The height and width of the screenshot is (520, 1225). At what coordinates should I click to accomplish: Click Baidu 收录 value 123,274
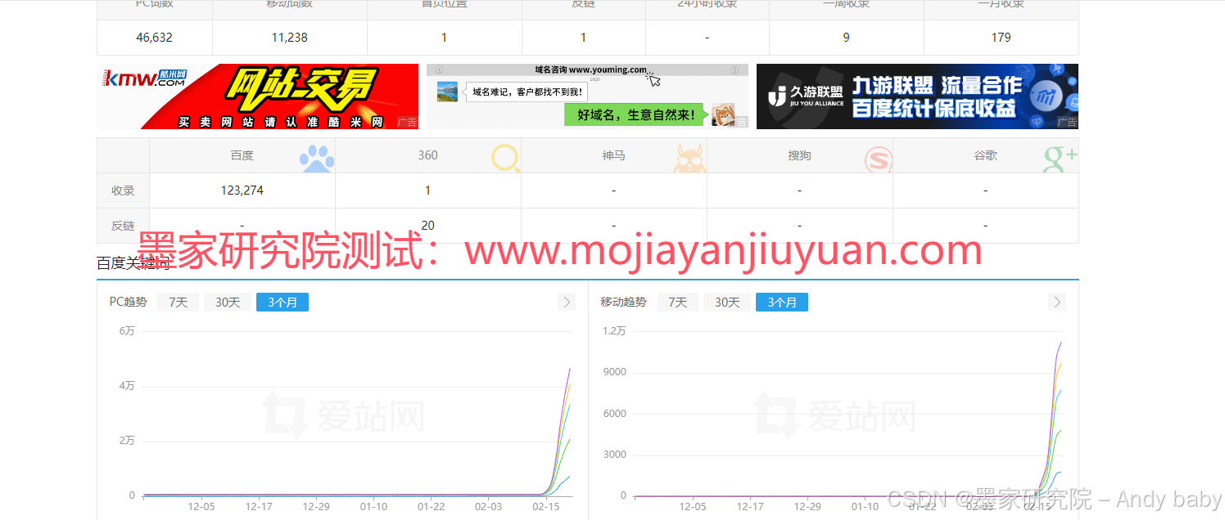tap(242, 191)
